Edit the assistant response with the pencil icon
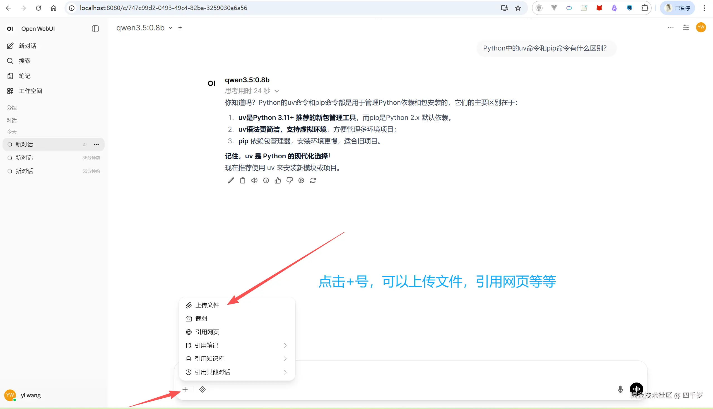The image size is (713, 409). pos(231,180)
